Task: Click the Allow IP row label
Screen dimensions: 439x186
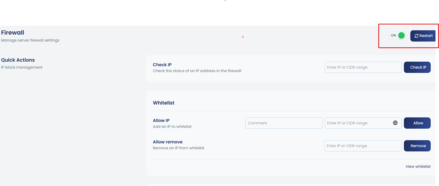Action: (x=161, y=121)
